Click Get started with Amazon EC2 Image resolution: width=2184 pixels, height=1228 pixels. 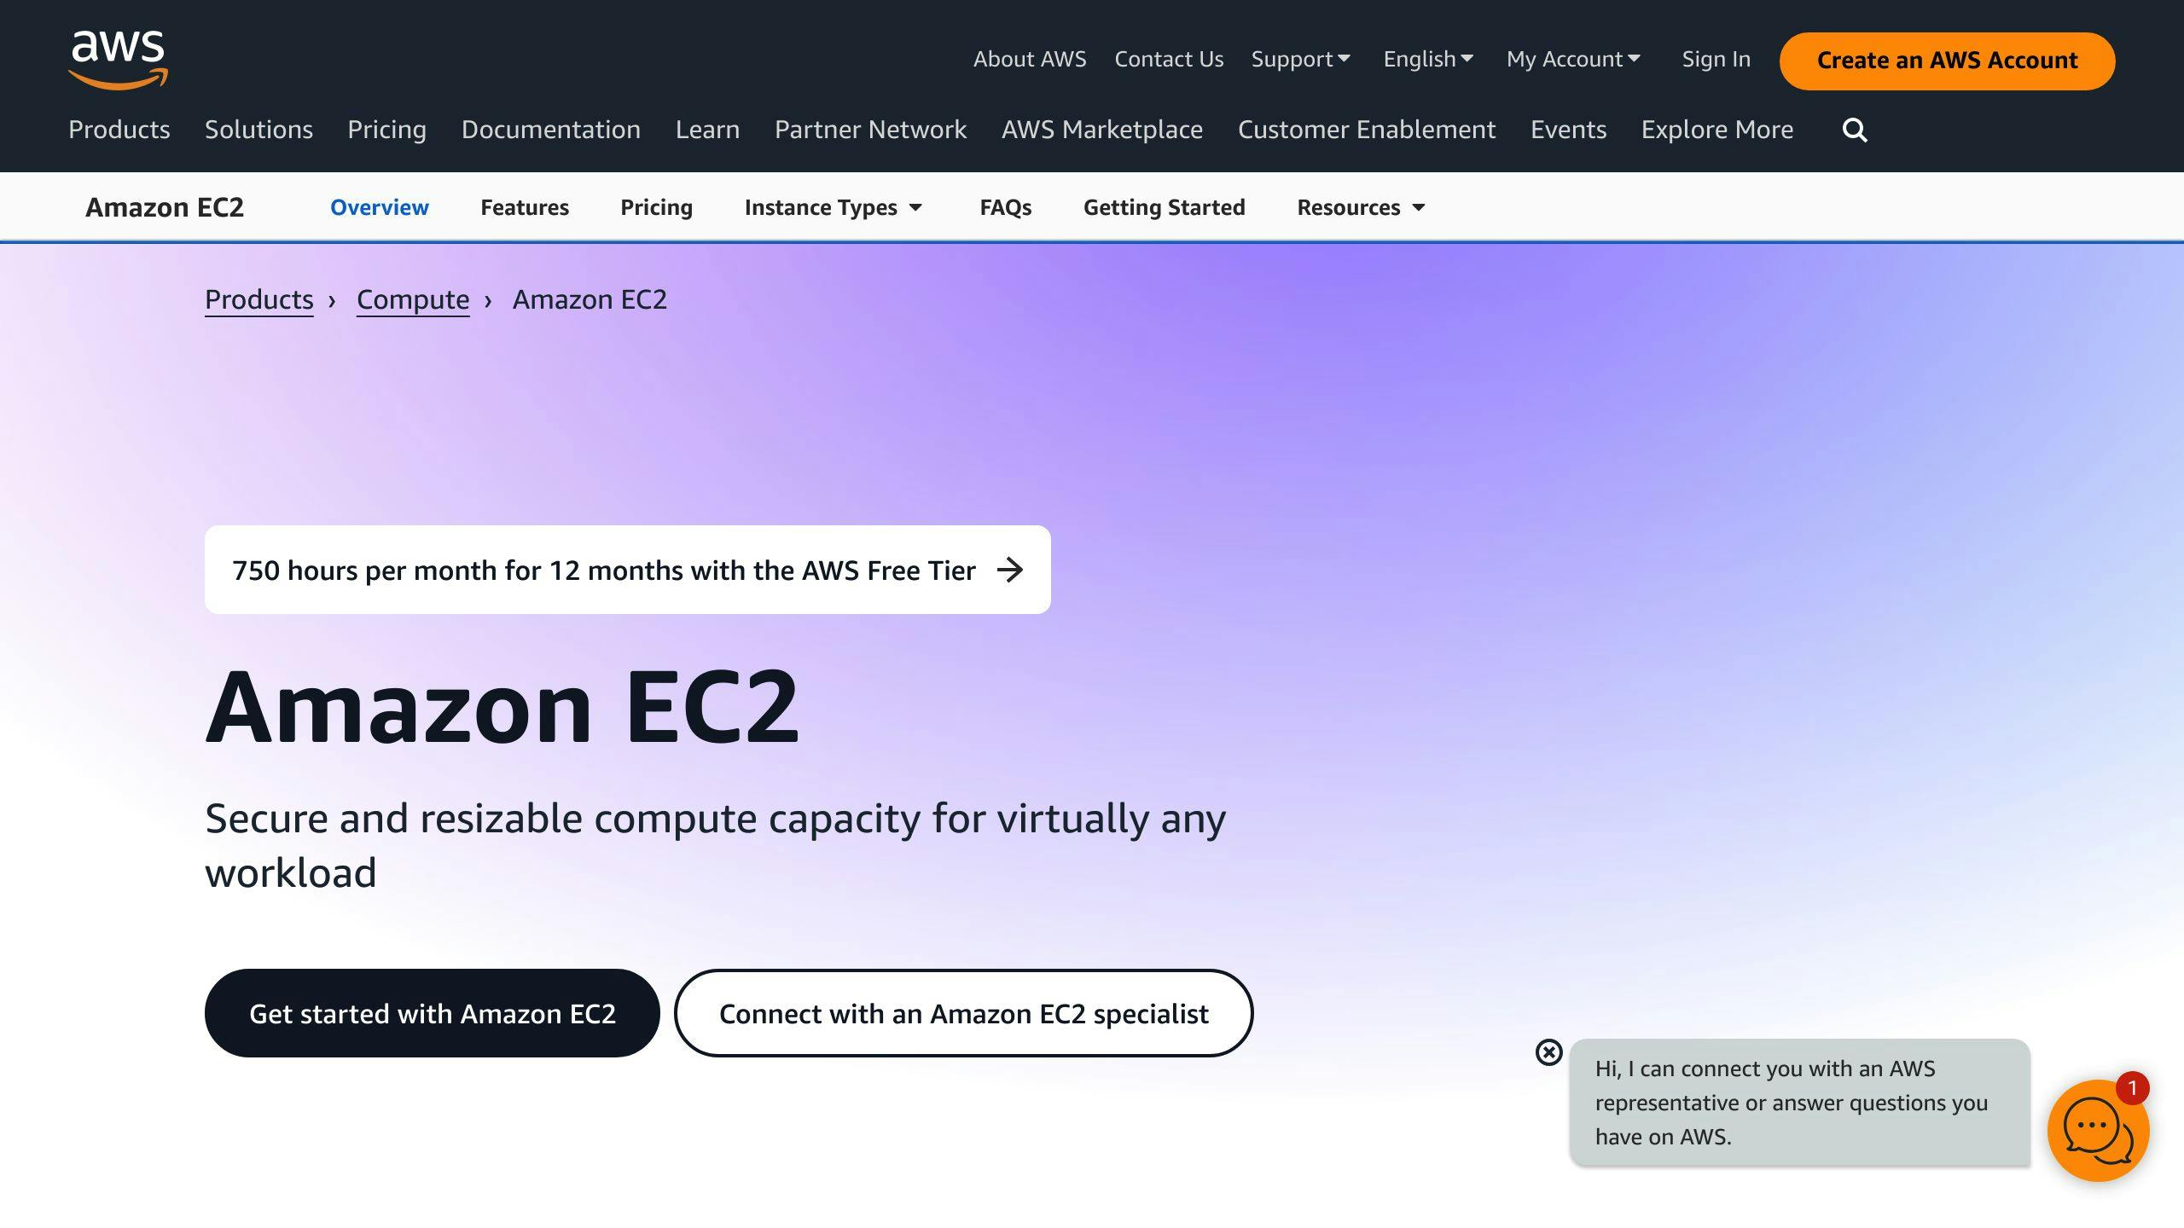coord(432,1014)
